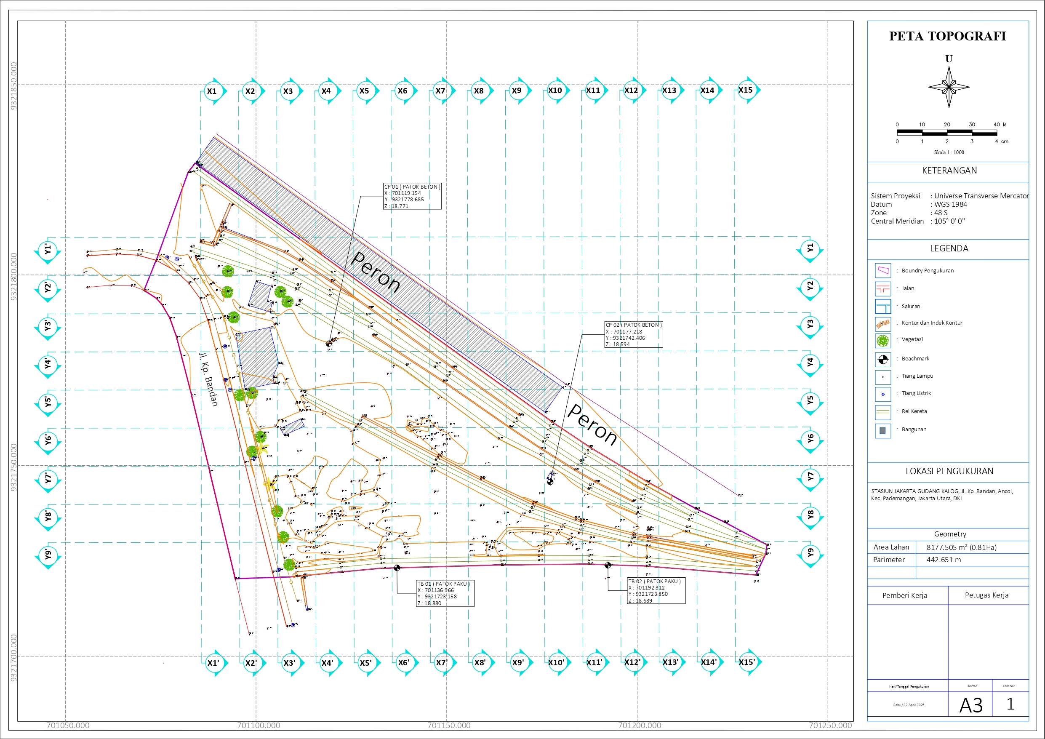
Task: Click the Tiang Lampu legend symbol
Action: [883, 377]
